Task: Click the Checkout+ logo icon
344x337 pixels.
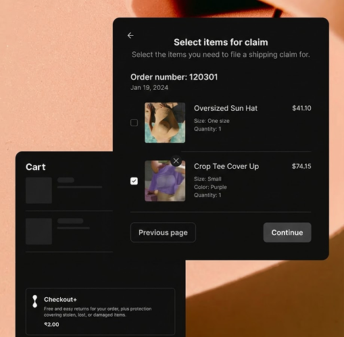Action: click(35, 301)
